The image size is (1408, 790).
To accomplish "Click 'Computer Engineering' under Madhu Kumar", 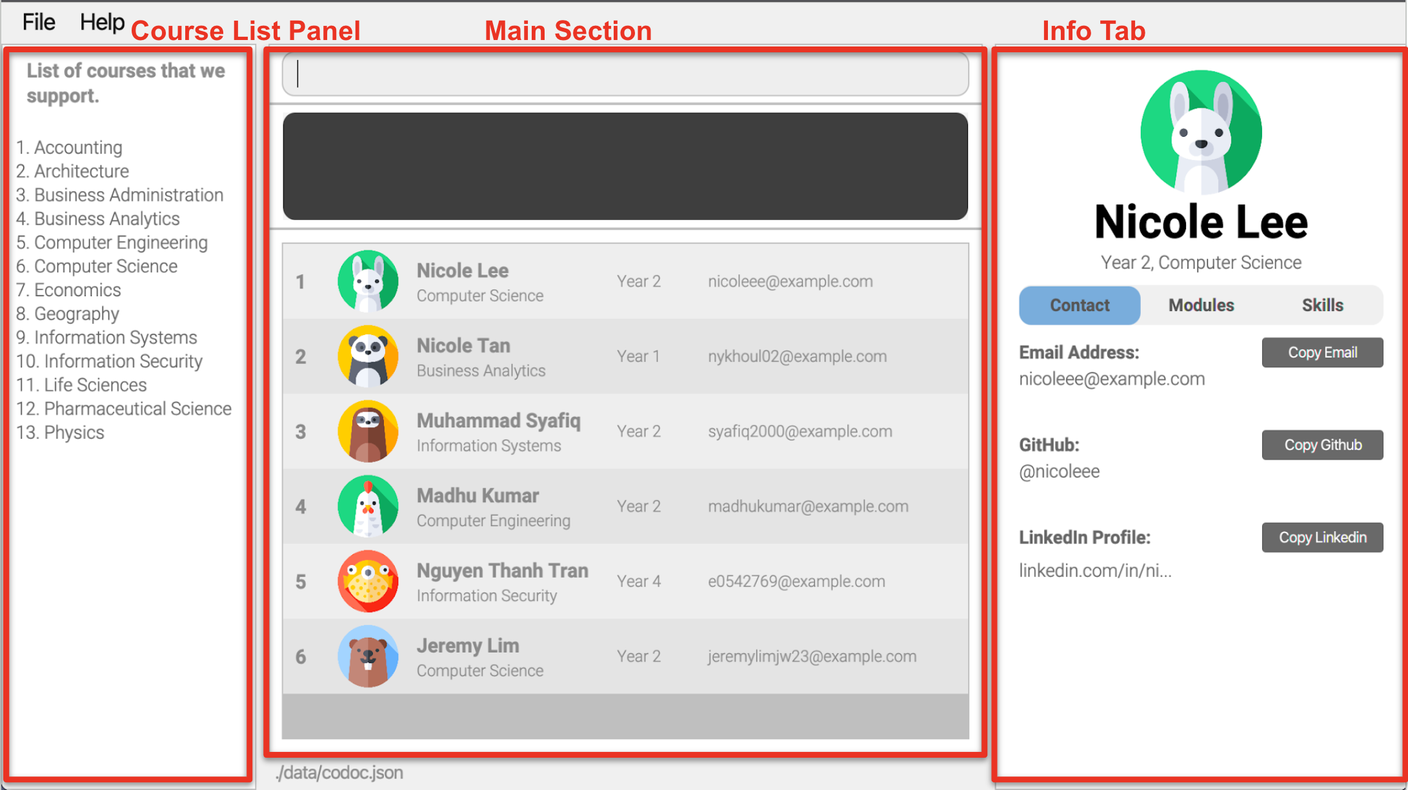I will (494, 521).
